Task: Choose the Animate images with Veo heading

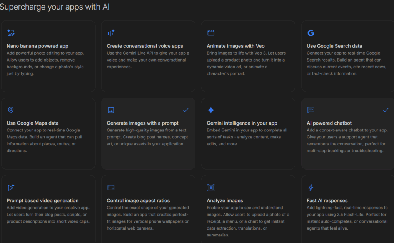Action: pyautogui.click(x=235, y=46)
